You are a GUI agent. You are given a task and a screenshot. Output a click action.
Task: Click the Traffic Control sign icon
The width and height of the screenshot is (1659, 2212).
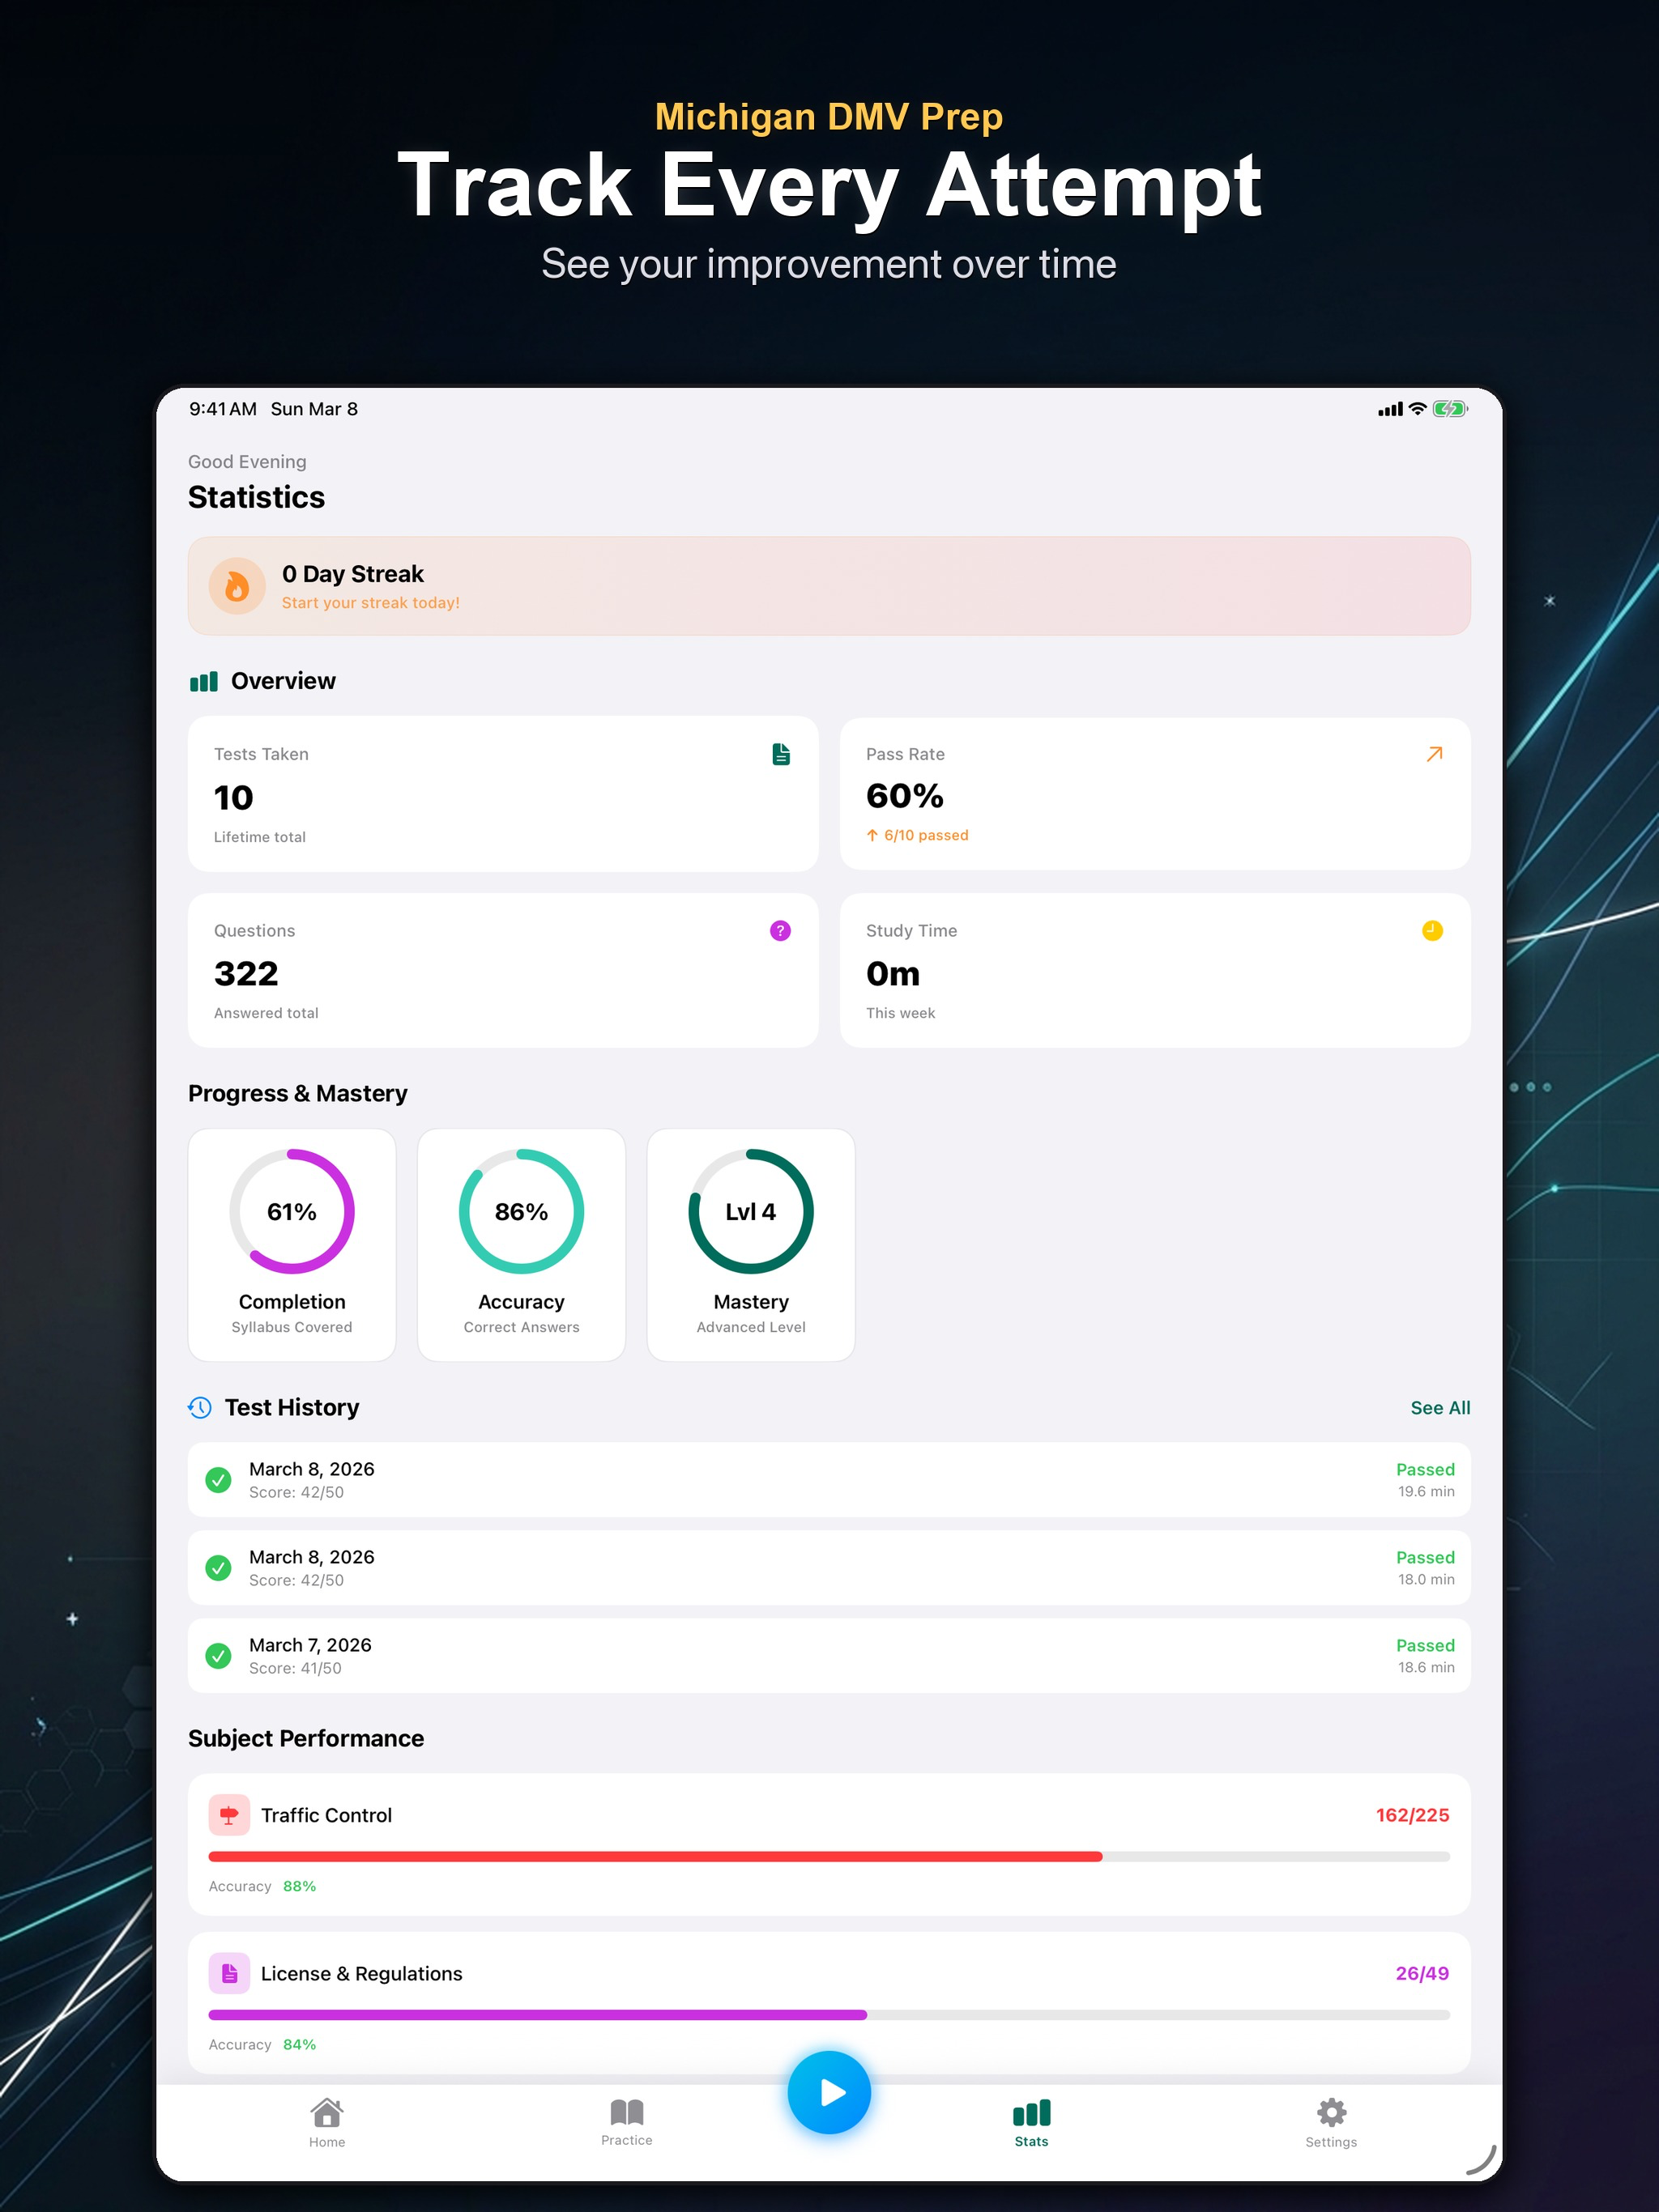coord(229,1815)
